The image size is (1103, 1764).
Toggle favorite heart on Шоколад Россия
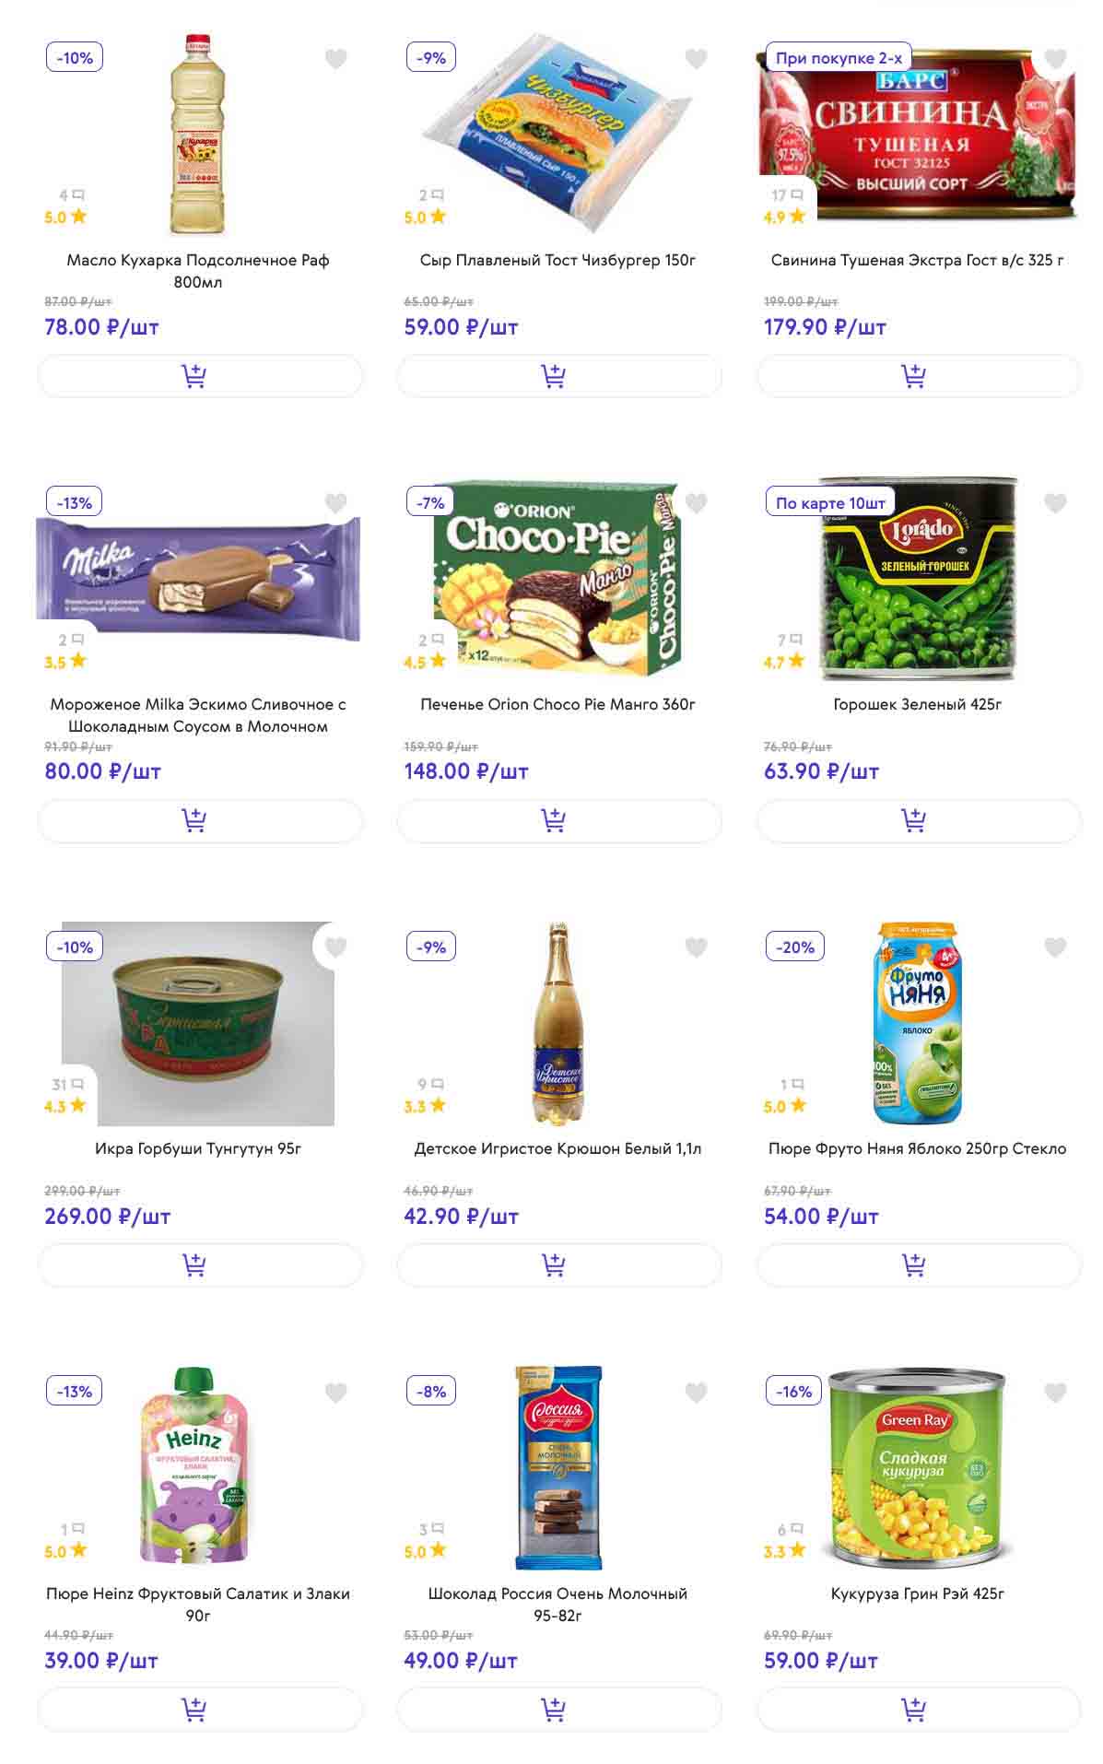[x=696, y=1393]
